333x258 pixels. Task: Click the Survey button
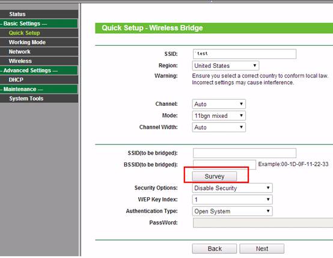point(214,176)
